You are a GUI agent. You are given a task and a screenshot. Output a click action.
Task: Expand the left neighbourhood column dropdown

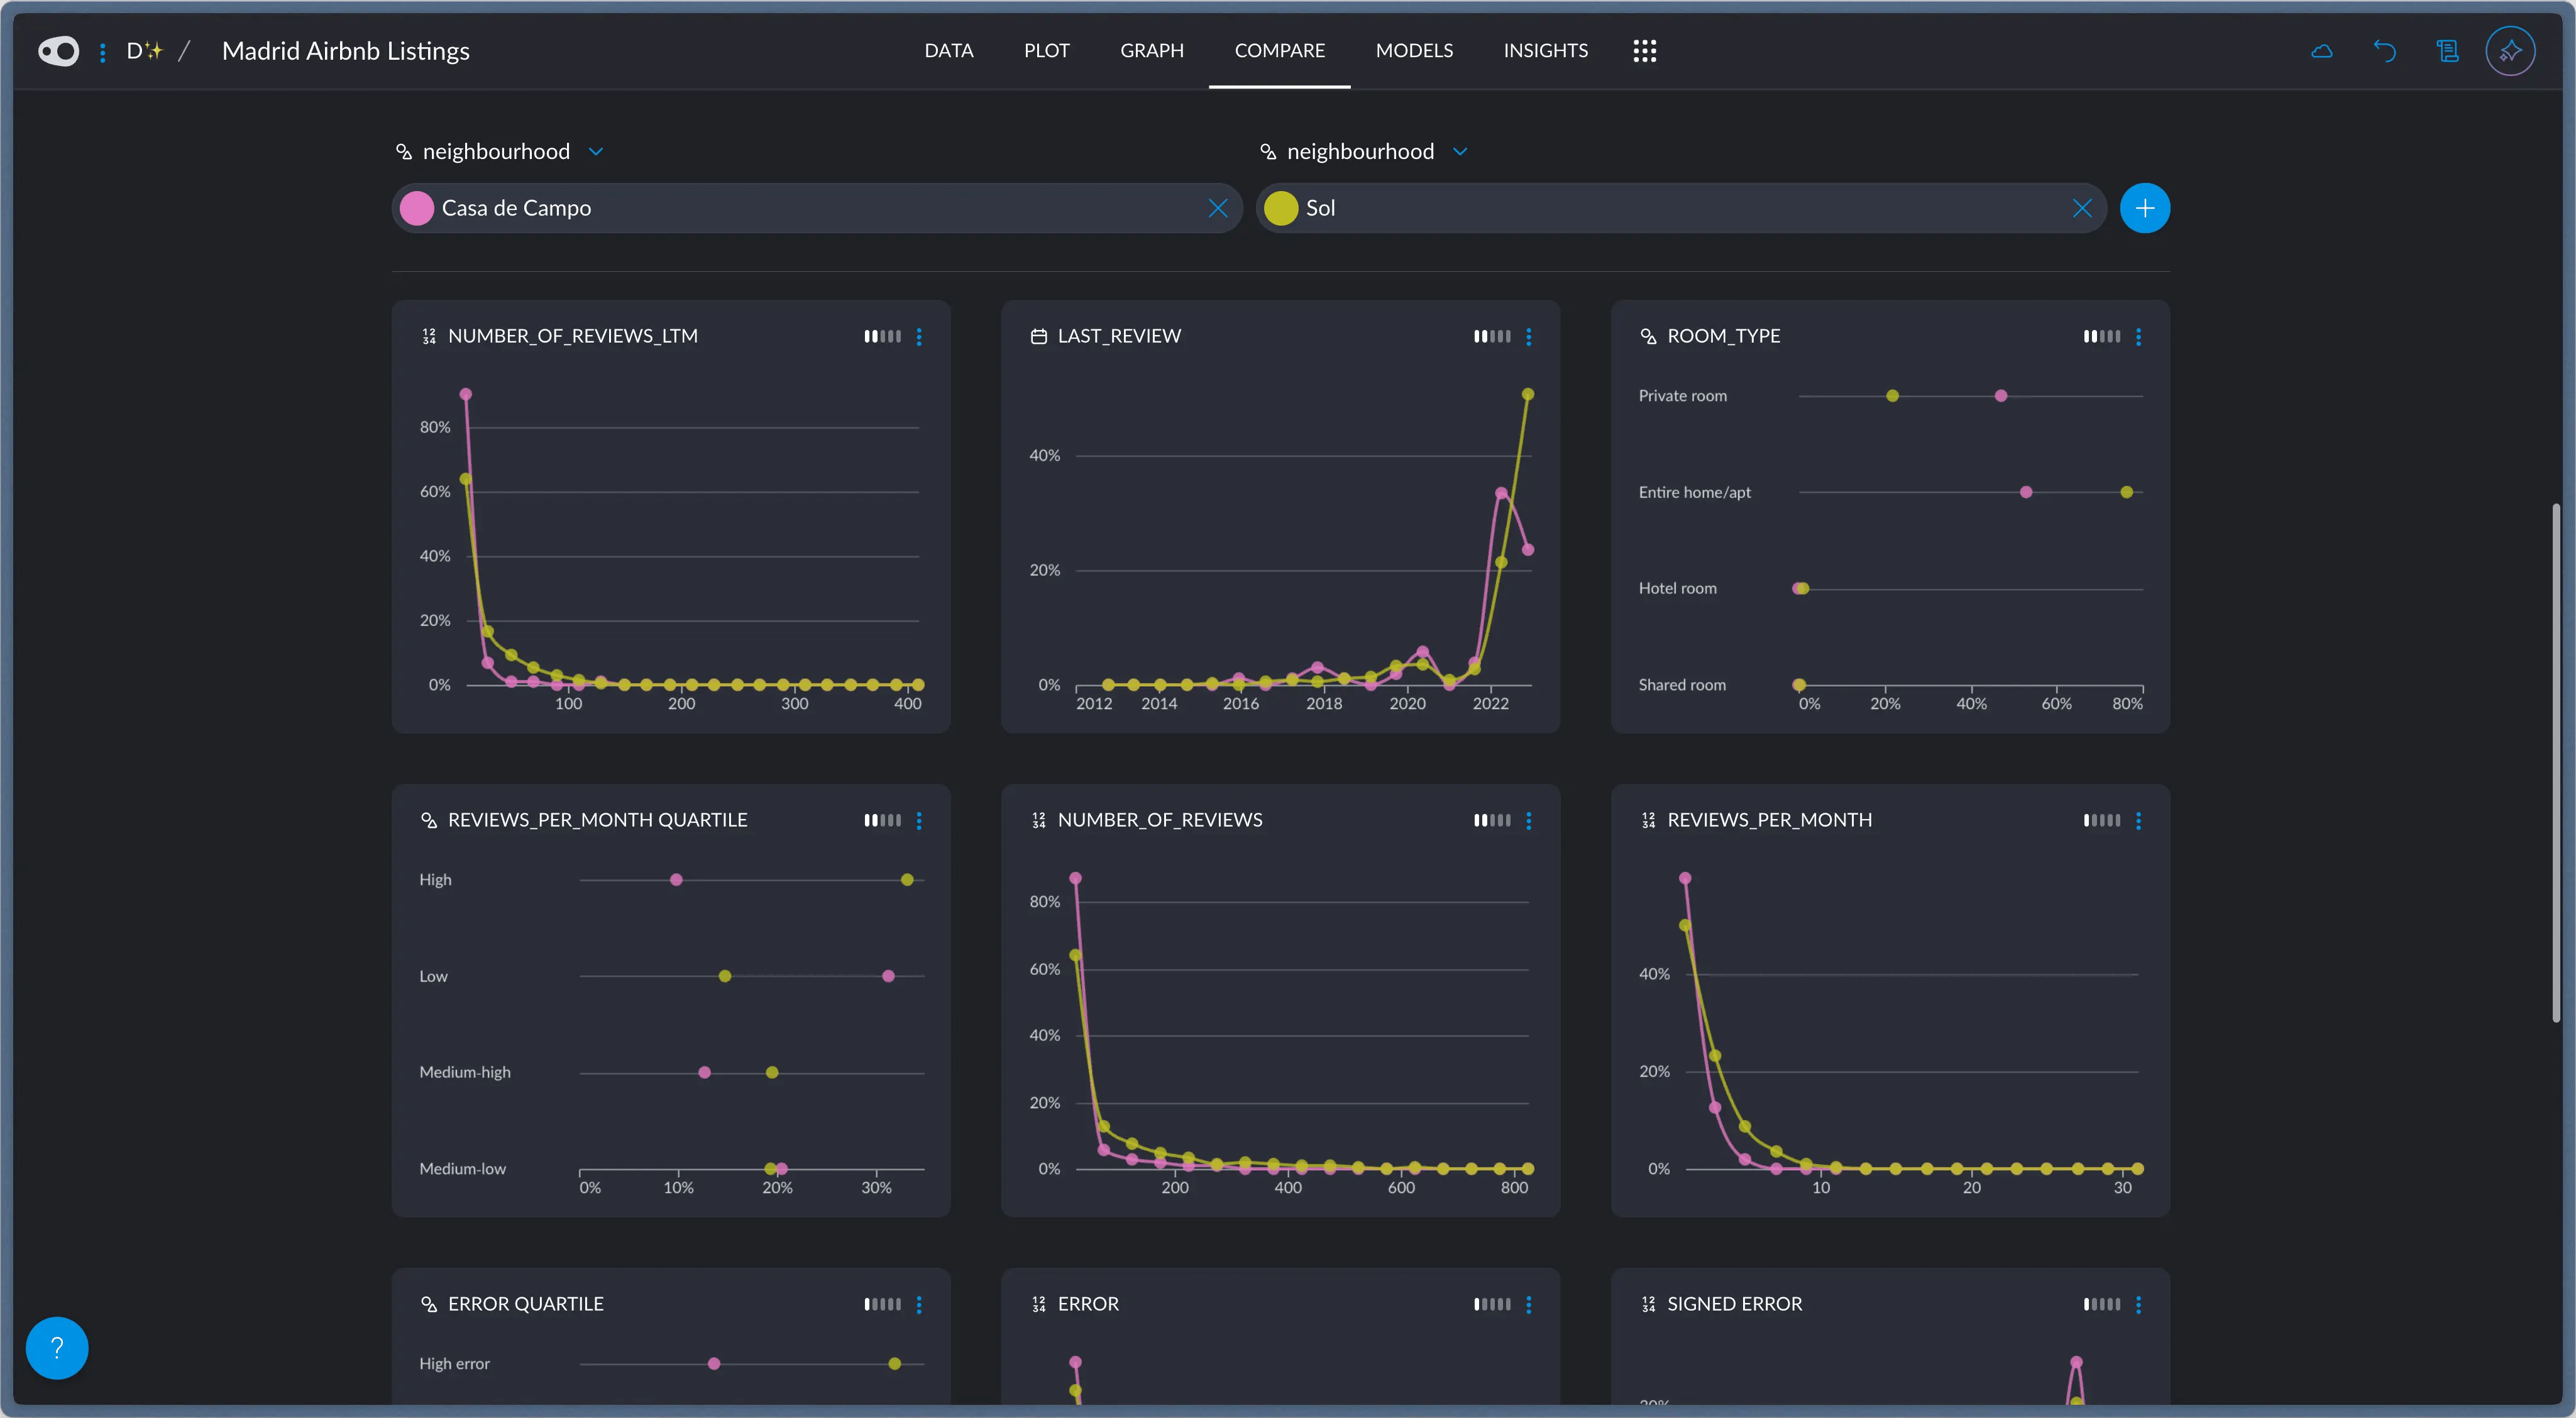click(x=596, y=152)
